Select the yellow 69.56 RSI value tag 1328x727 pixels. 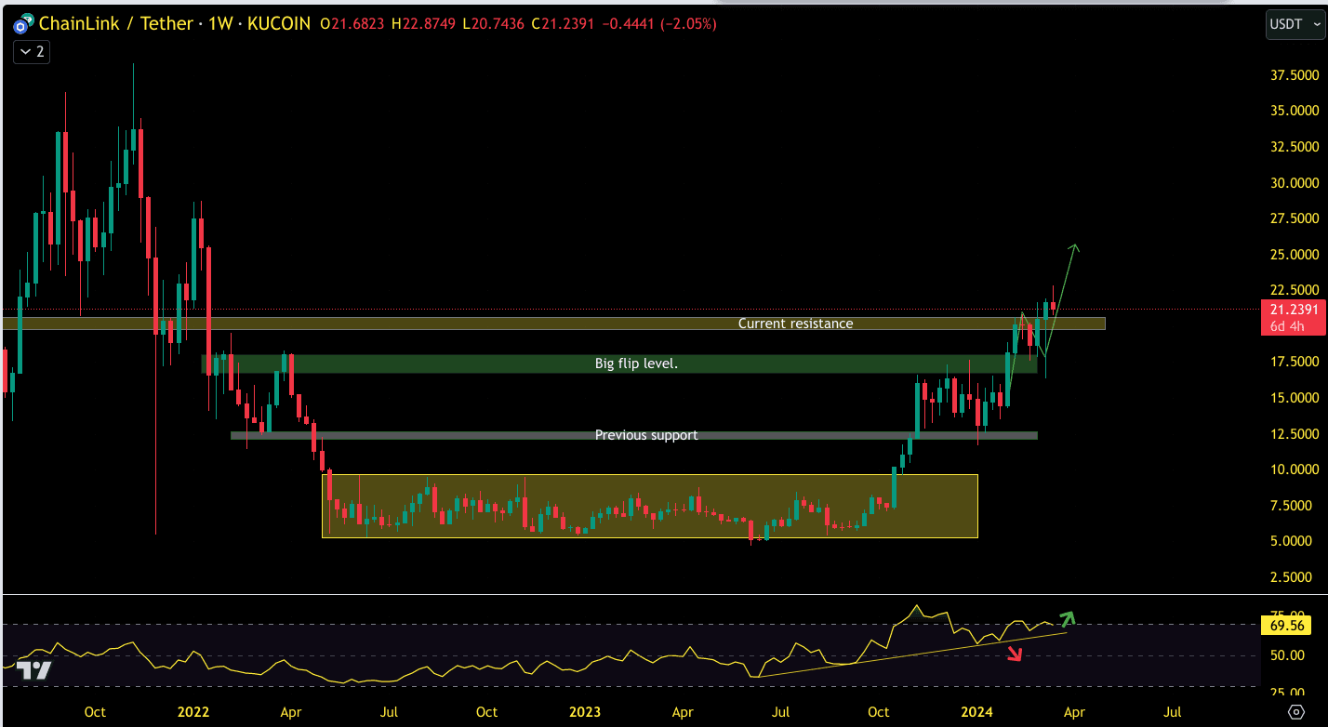click(1288, 625)
